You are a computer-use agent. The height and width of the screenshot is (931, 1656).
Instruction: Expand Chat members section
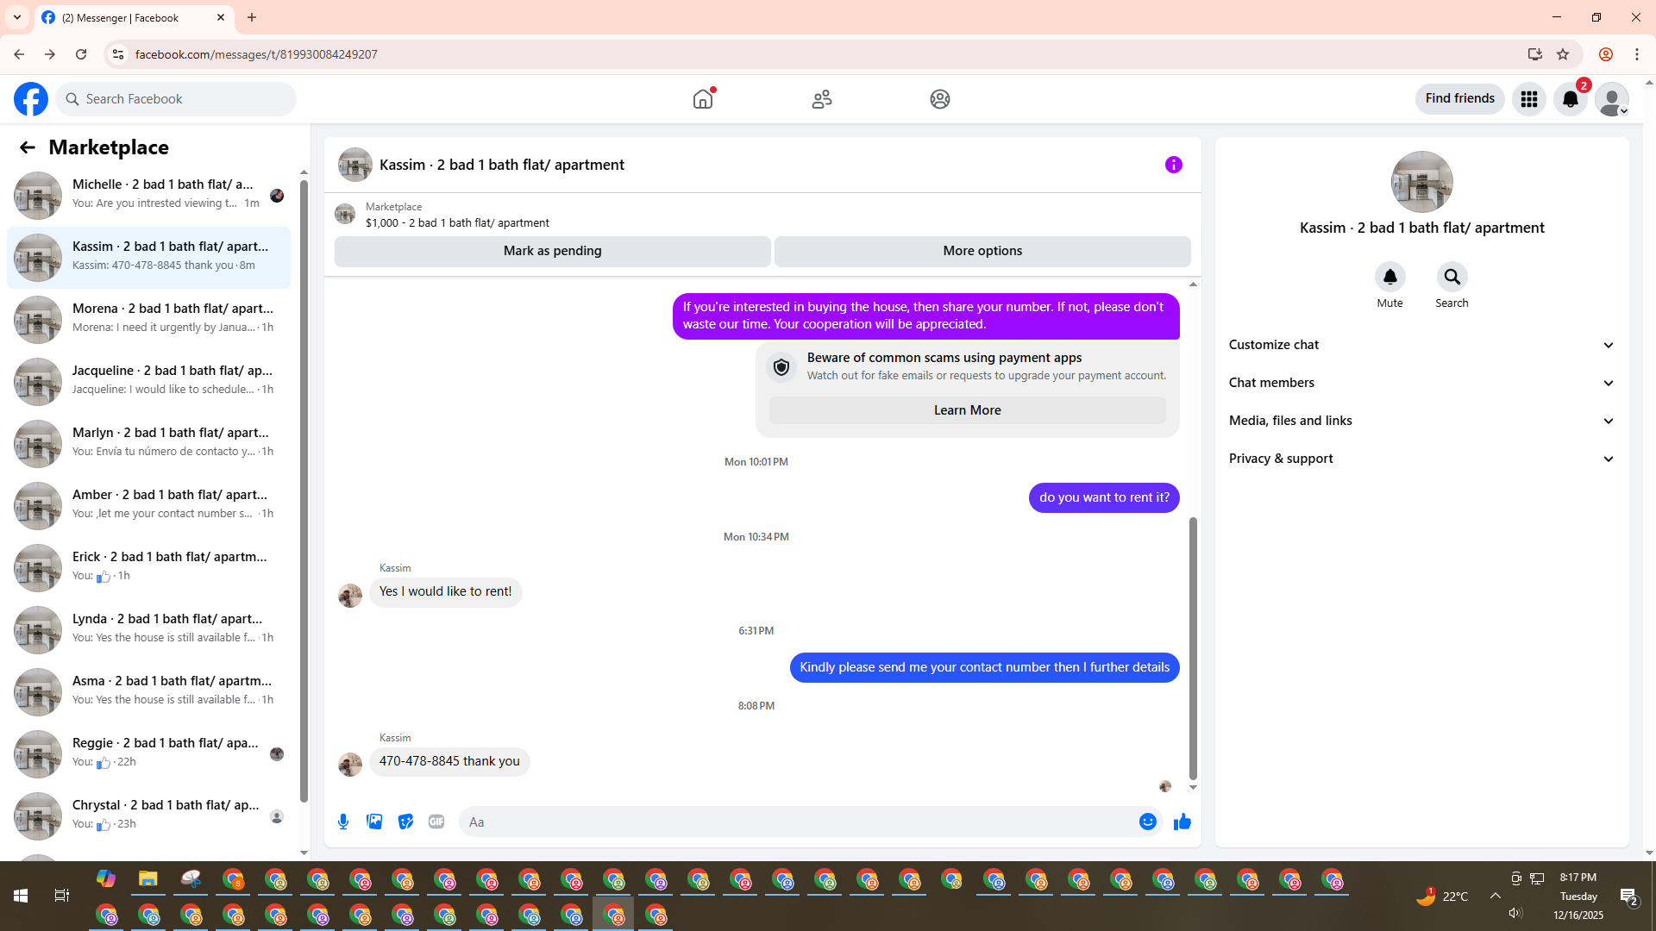point(1421,383)
